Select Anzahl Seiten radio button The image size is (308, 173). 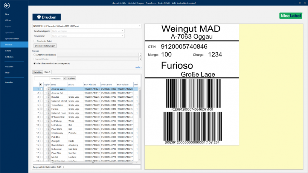35,59
